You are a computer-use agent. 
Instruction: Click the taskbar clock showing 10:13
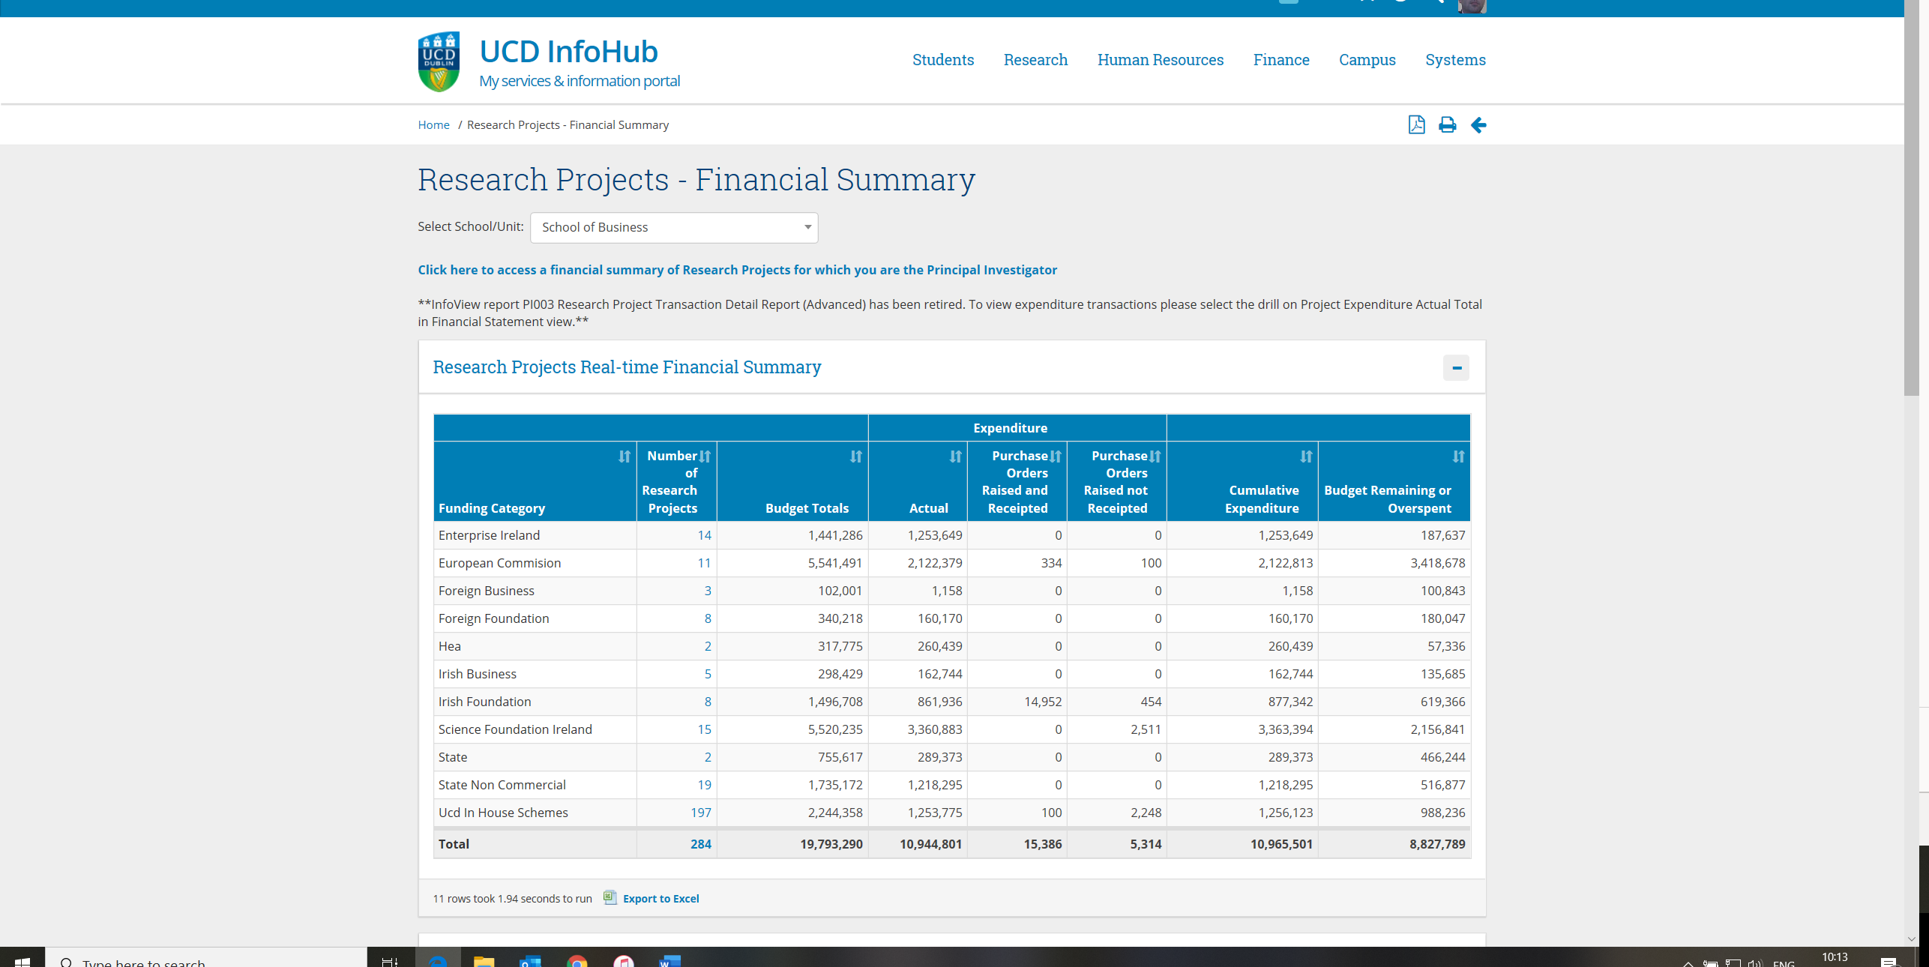[1835, 957]
